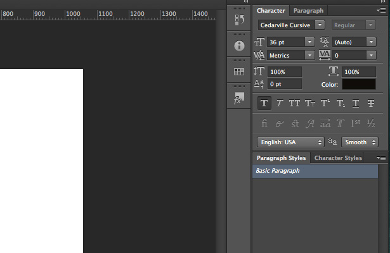Image resolution: width=390 pixels, height=253 pixels.
Task: Open the Info panel icon
Action: tap(239, 46)
